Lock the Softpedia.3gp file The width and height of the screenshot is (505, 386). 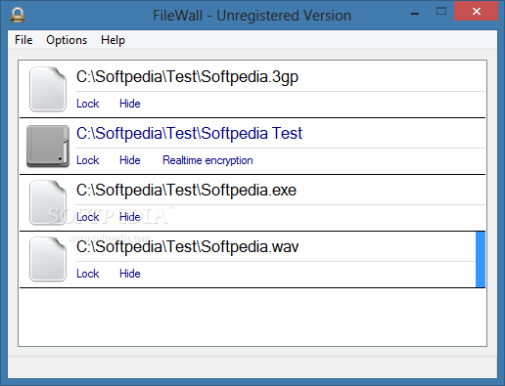pyautogui.click(x=87, y=104)
